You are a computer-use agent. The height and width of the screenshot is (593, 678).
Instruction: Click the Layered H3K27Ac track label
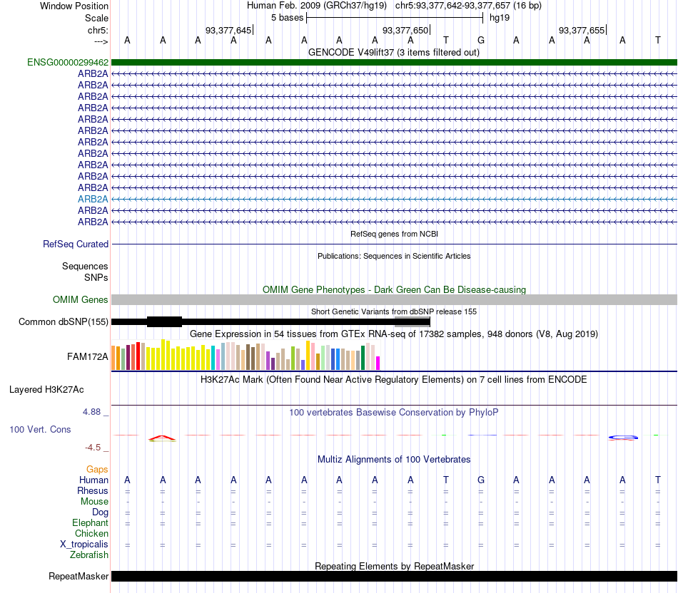coord(46,390)
